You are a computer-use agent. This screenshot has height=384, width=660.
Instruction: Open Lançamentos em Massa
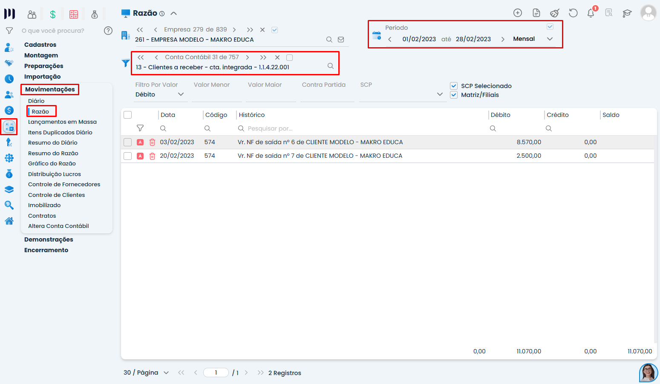click(62, 122)
